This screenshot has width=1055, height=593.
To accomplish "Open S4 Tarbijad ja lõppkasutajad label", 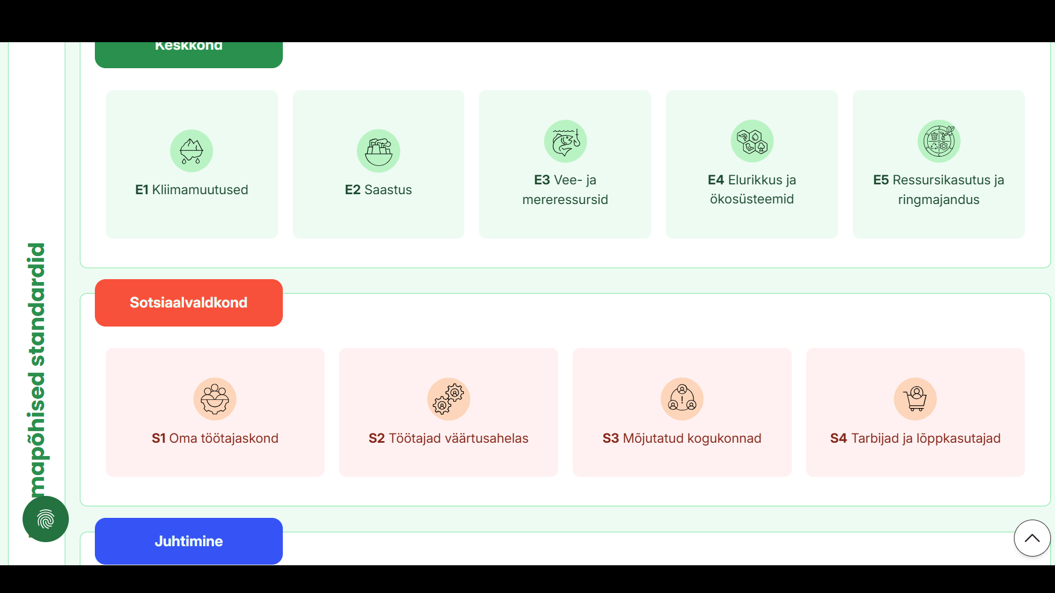I will point(915,438).
